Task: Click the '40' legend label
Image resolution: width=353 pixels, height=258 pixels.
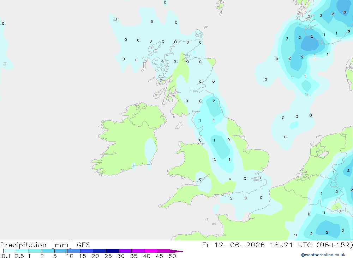Action: 146,256
